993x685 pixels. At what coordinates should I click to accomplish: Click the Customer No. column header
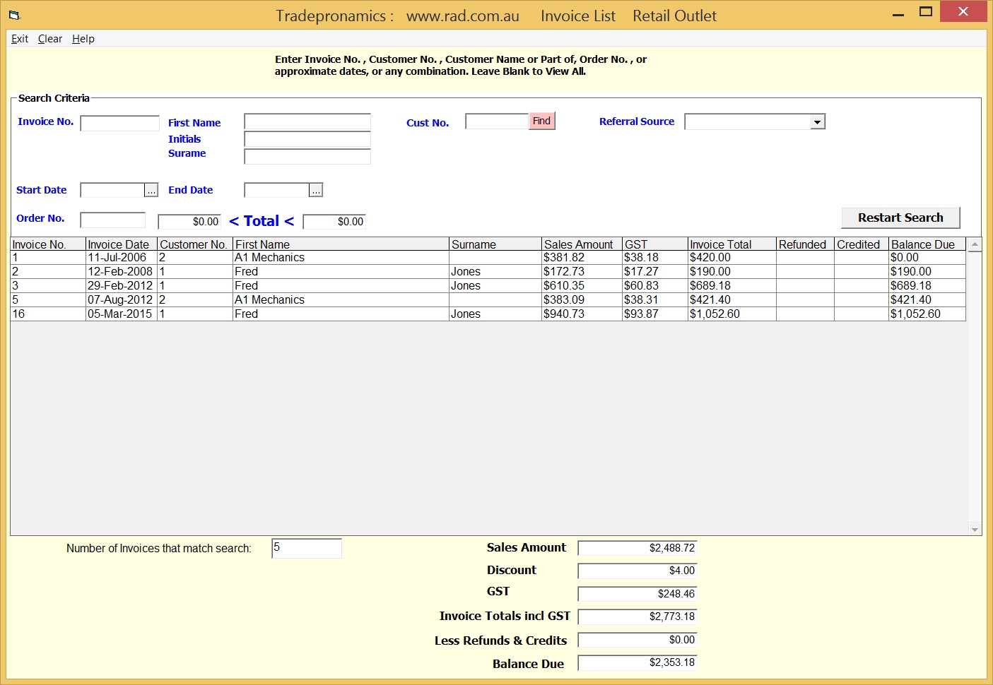[196, 244]
